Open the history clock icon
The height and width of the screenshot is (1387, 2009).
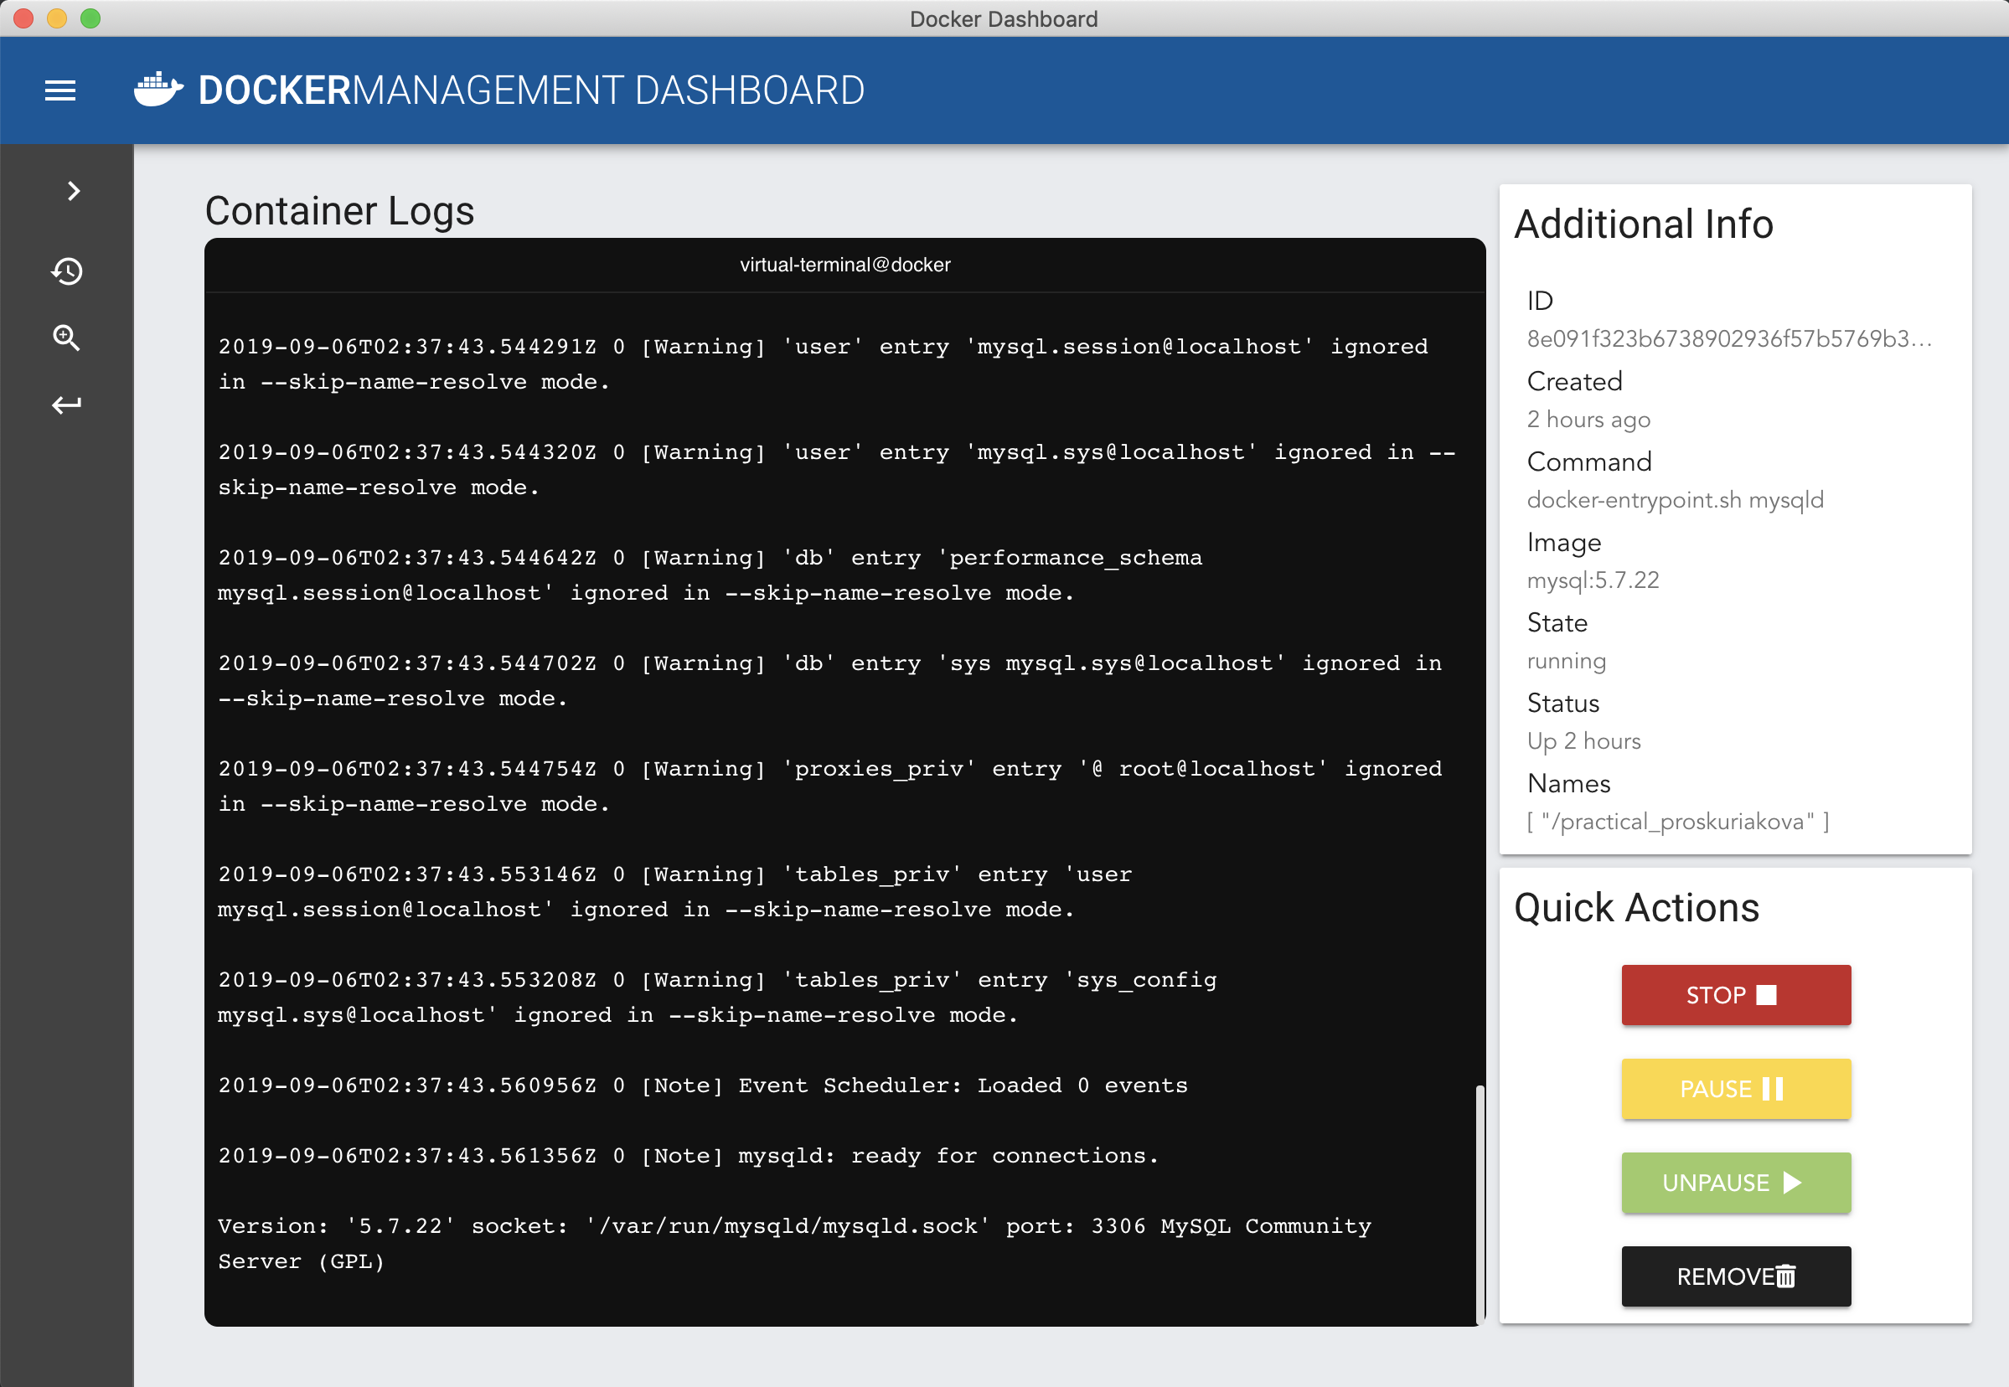[x=67, y=272]
